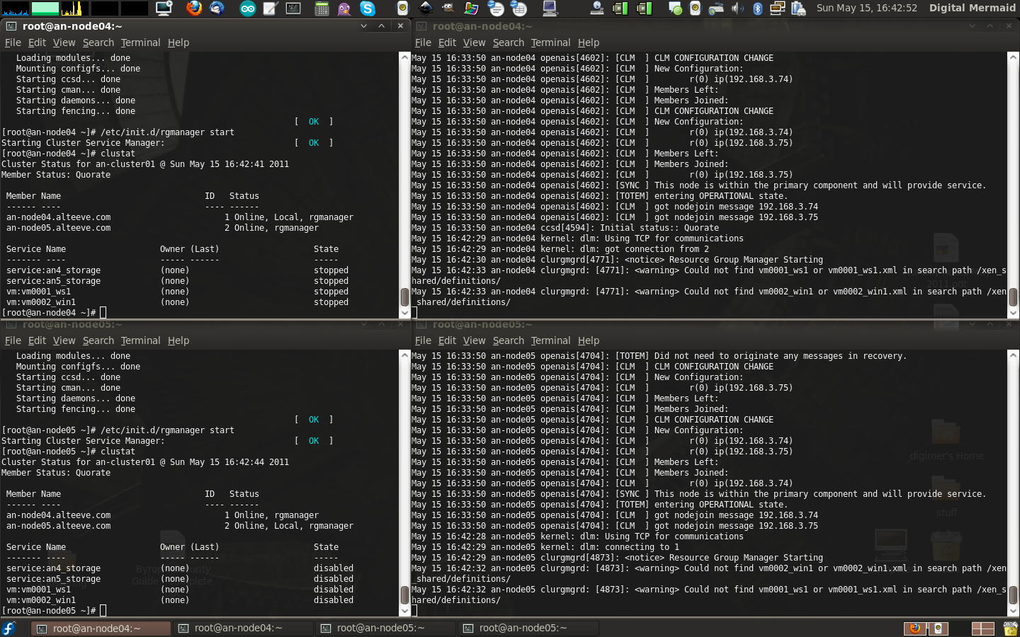1020x637 pixels.
Task: Open File menu in top-left node04 terminal
Action: point(13,42)
